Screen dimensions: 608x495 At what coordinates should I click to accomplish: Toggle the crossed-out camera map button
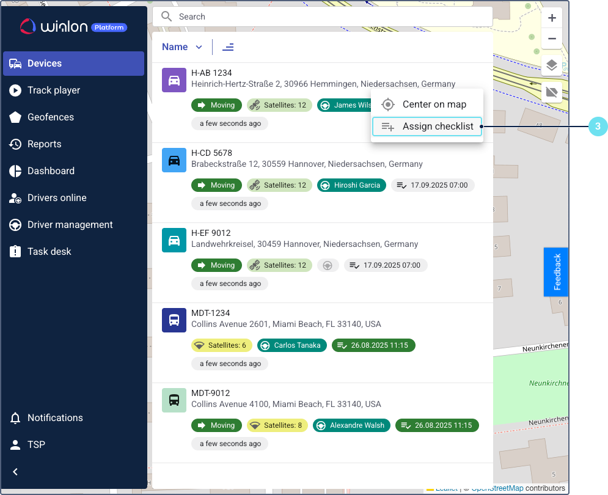(x=551, y=92)
